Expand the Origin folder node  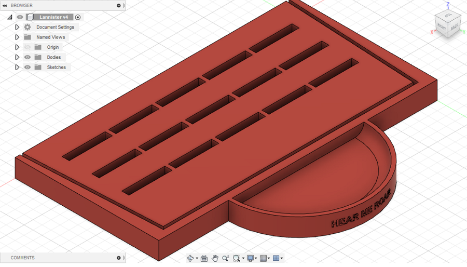17,47
